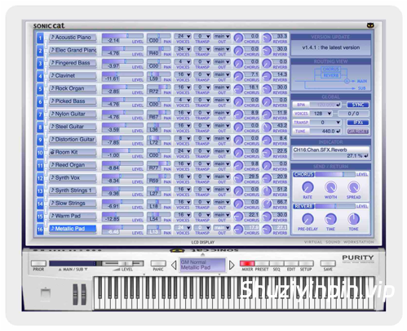Click the previous preset left arrow
407x331 pixels.
click(174, 265)
